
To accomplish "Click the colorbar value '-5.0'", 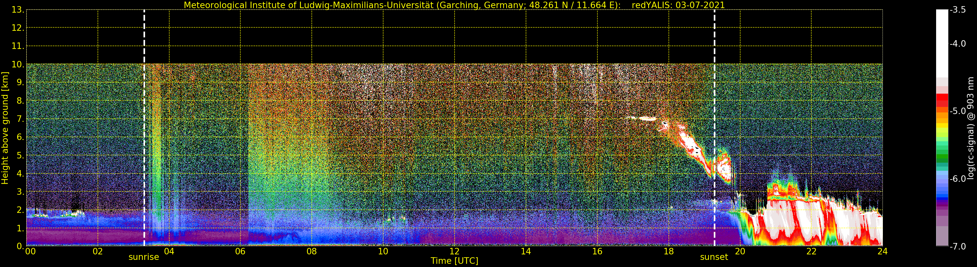I will click(958, 111).
